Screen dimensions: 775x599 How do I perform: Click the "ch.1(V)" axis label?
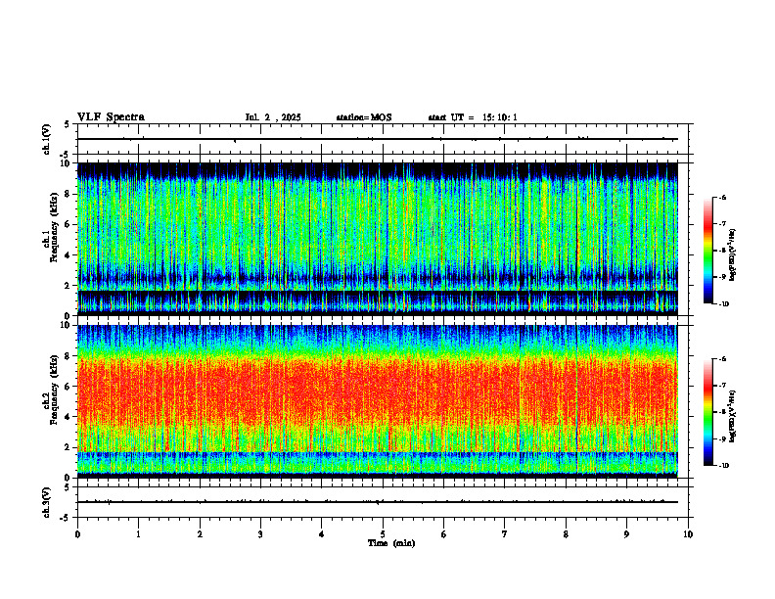47,139
